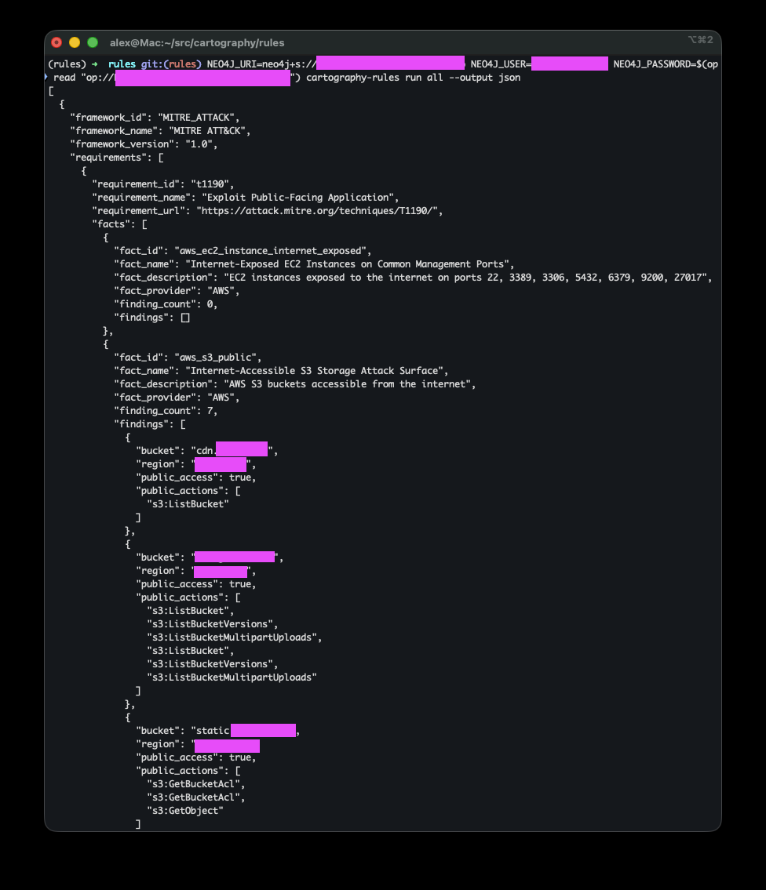Close the terminal window with red button
766x890 pixels.
(57, 42)
